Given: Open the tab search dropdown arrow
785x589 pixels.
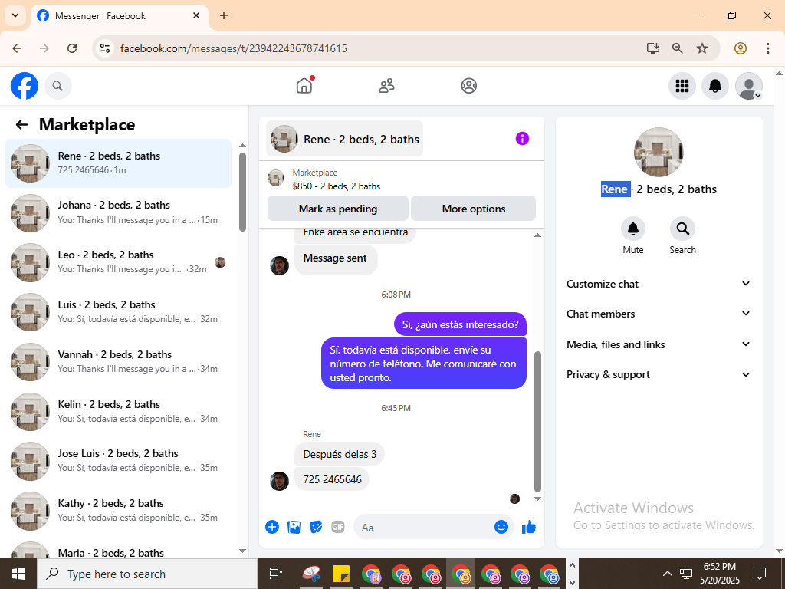Looking at the screenshot, I should tap(15, 15).
